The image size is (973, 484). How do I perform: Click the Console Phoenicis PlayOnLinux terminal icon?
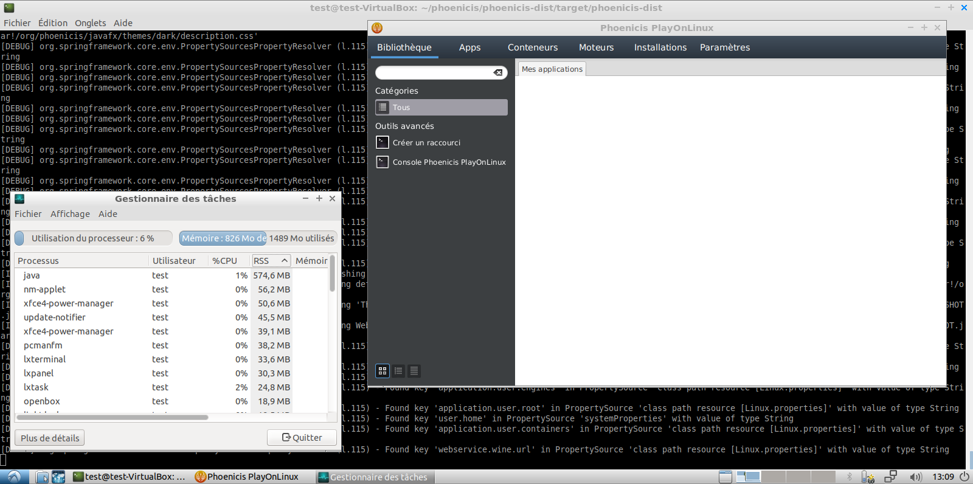click(x=383, y=162)
